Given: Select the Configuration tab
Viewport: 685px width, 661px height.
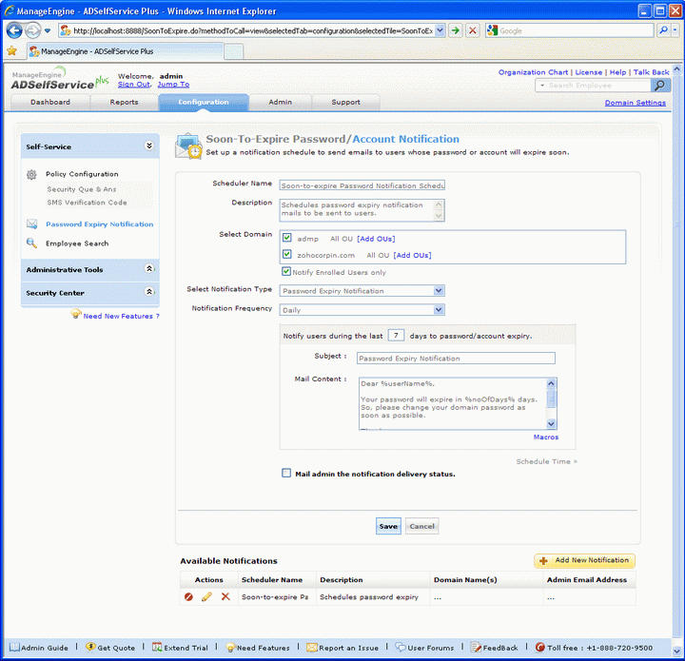Looking at the screenshot, I should 204,102.
